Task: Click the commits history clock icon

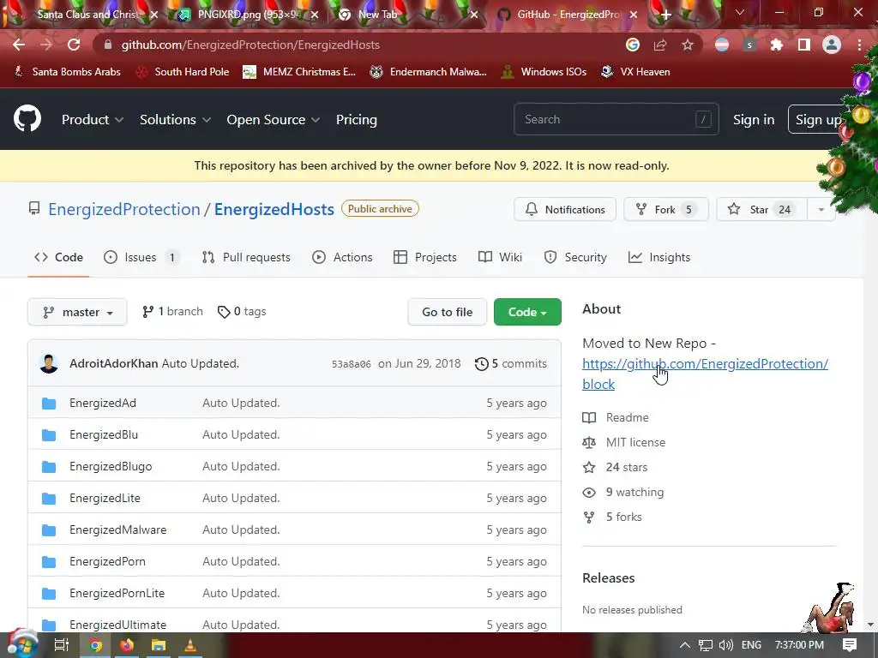Action: pyautogui.click(x=481, y=364)
